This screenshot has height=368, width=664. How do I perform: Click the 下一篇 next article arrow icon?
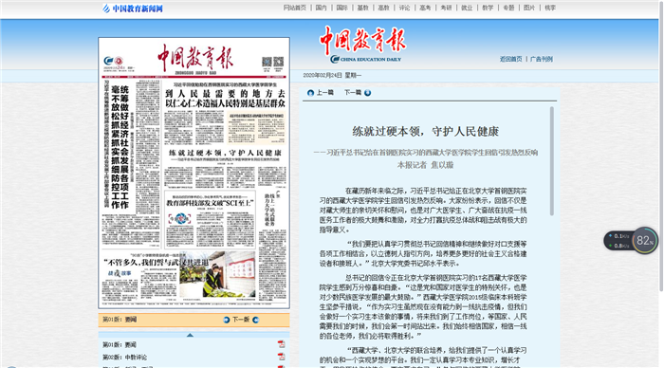pyautogui.click(x=368, y=93)
